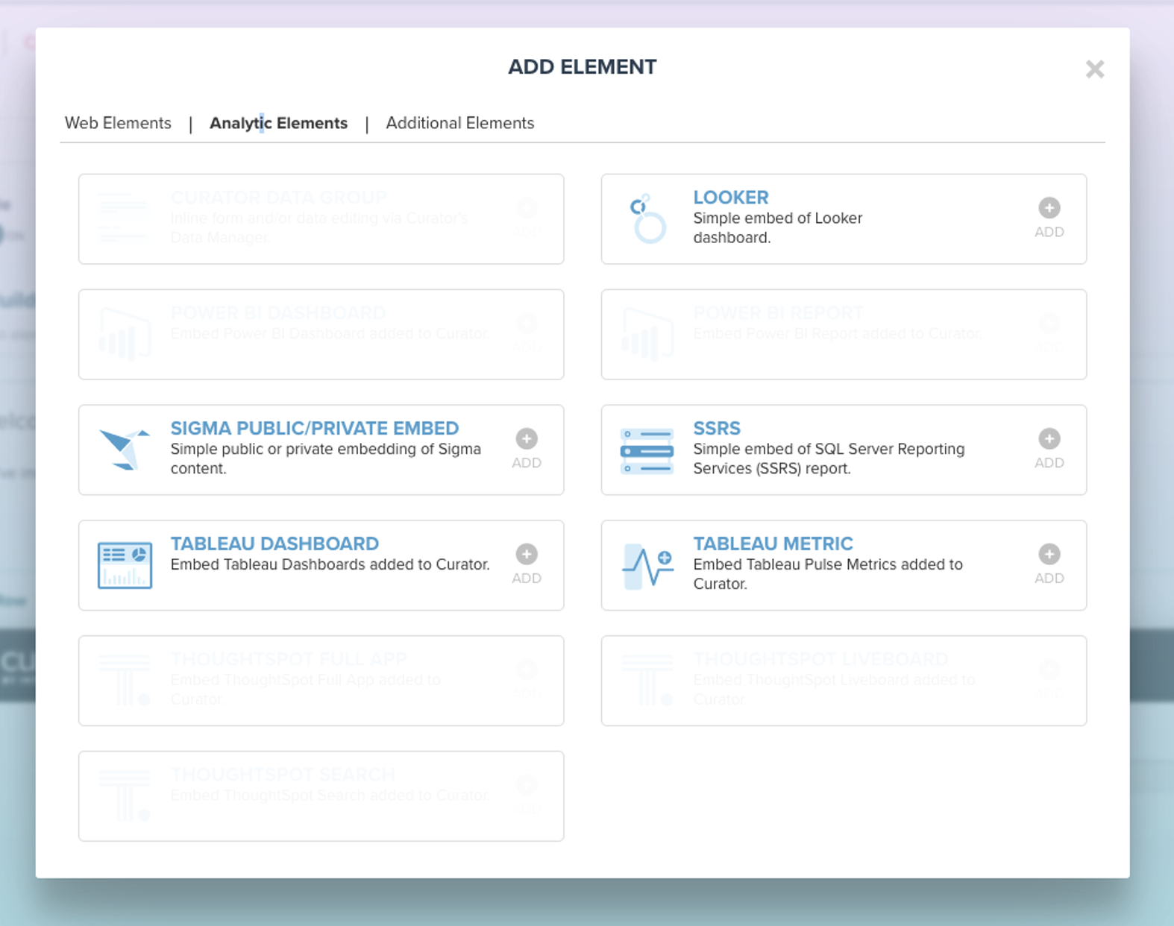Viewport: 1174px width, 926px height.
Task: Click the Tableau Metric pulse icon
Action: (x=647, y=567)
